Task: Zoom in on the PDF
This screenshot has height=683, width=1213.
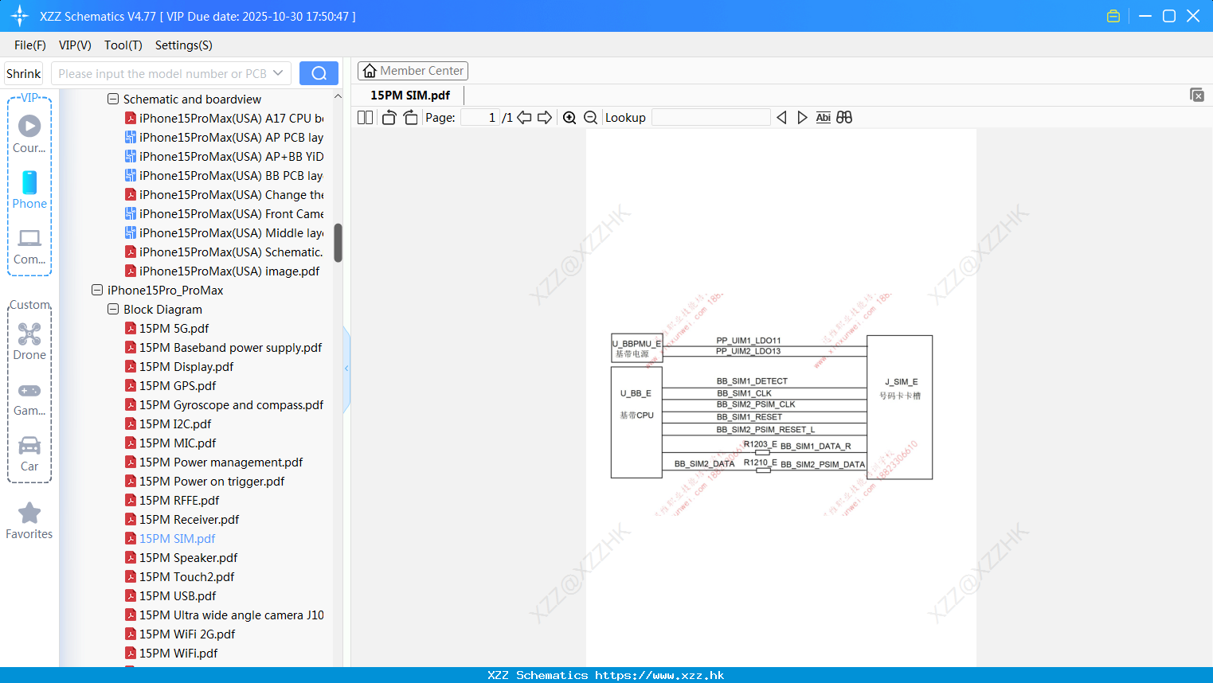Action: click(x=569, y=117)
